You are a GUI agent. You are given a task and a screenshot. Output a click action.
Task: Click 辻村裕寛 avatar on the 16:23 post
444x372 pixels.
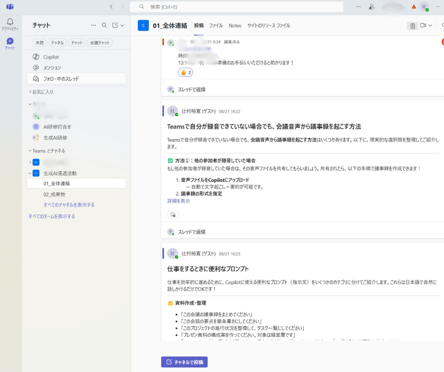(172, 254)
